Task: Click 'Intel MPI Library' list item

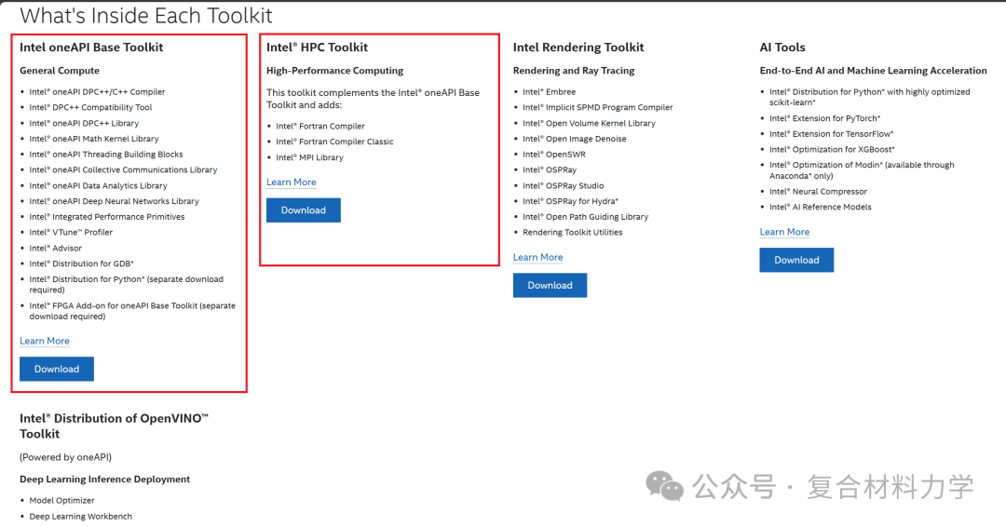Action: pos(309,157)
